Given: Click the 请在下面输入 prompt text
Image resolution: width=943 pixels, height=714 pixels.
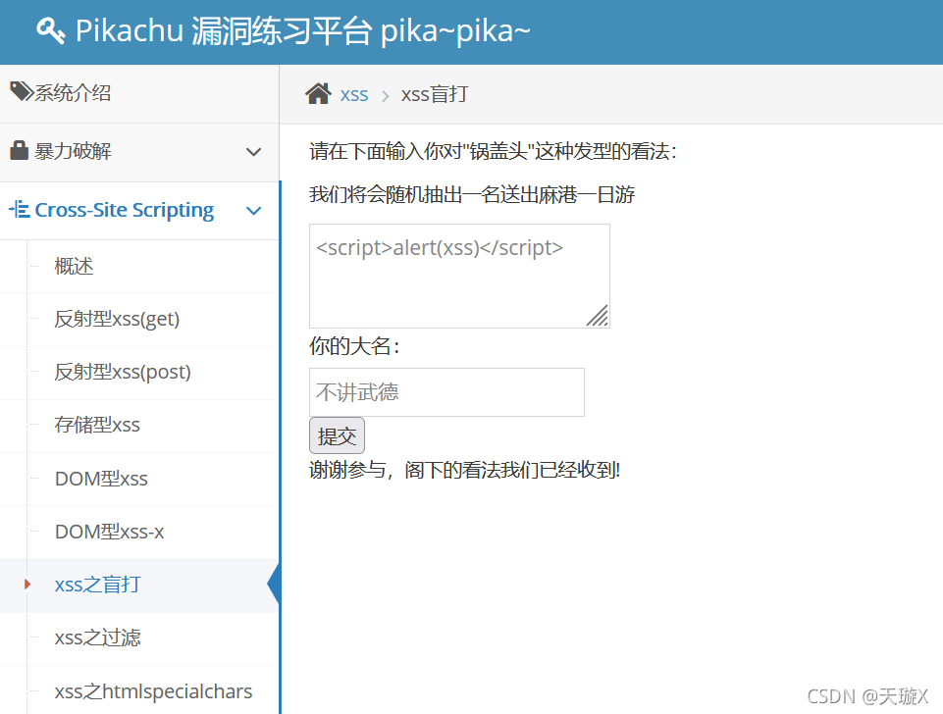Looking at the screenshot, I should click(x=493, y=151).
